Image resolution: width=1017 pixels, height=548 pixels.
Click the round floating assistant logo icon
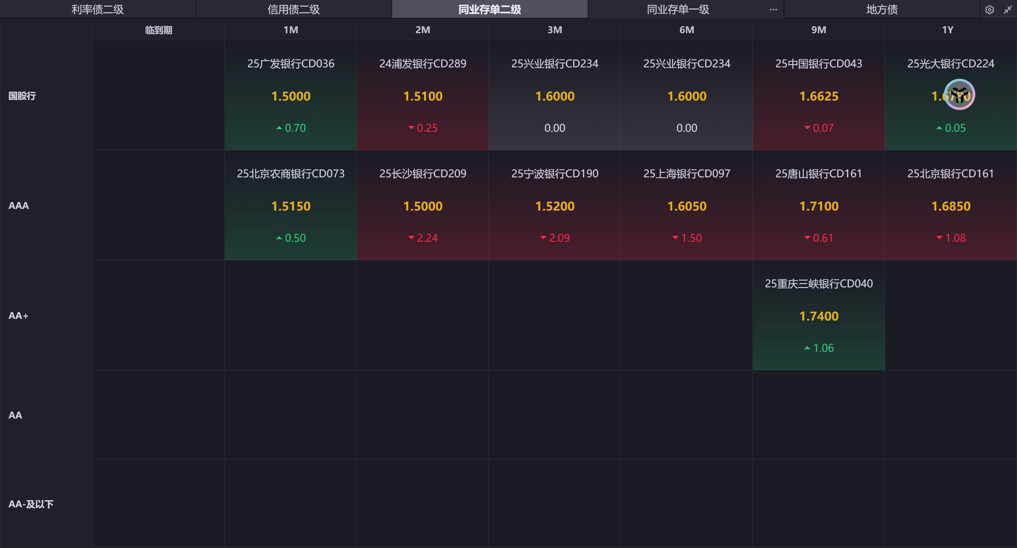tap(959, 95)
